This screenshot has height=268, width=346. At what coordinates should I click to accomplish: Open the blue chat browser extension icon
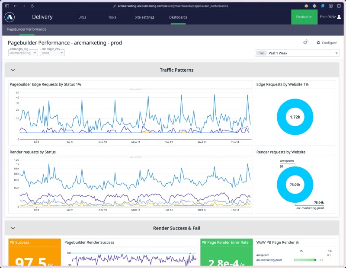pos(323,6)
